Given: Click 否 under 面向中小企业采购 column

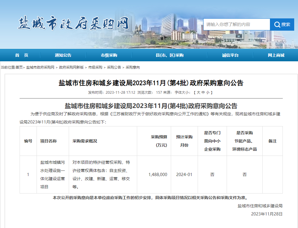Looking at the screenshot, I should (x=212, y=175).
